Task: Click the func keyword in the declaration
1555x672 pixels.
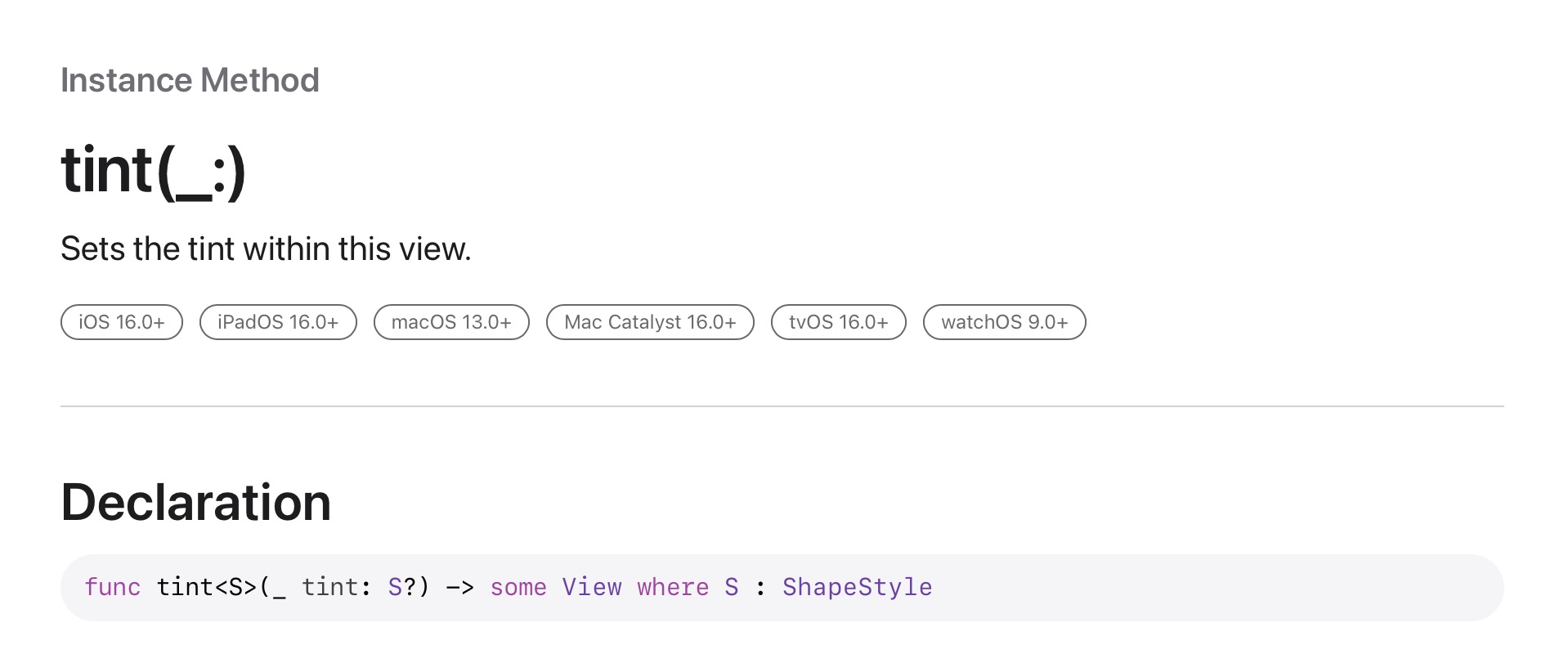Action: tap(113, 587)
